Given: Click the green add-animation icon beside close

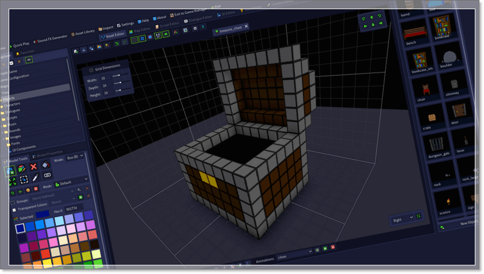Looking at the screenshot, I should [x=325, y=248].
